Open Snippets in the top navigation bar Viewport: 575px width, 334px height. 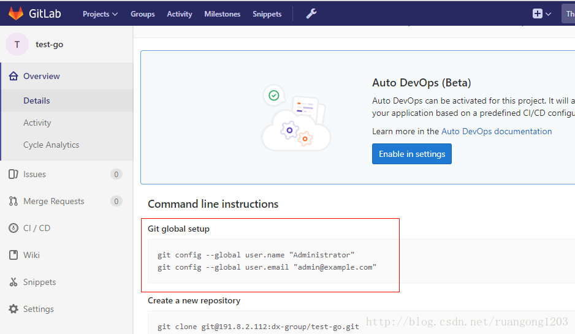click(x=267, y=14)
